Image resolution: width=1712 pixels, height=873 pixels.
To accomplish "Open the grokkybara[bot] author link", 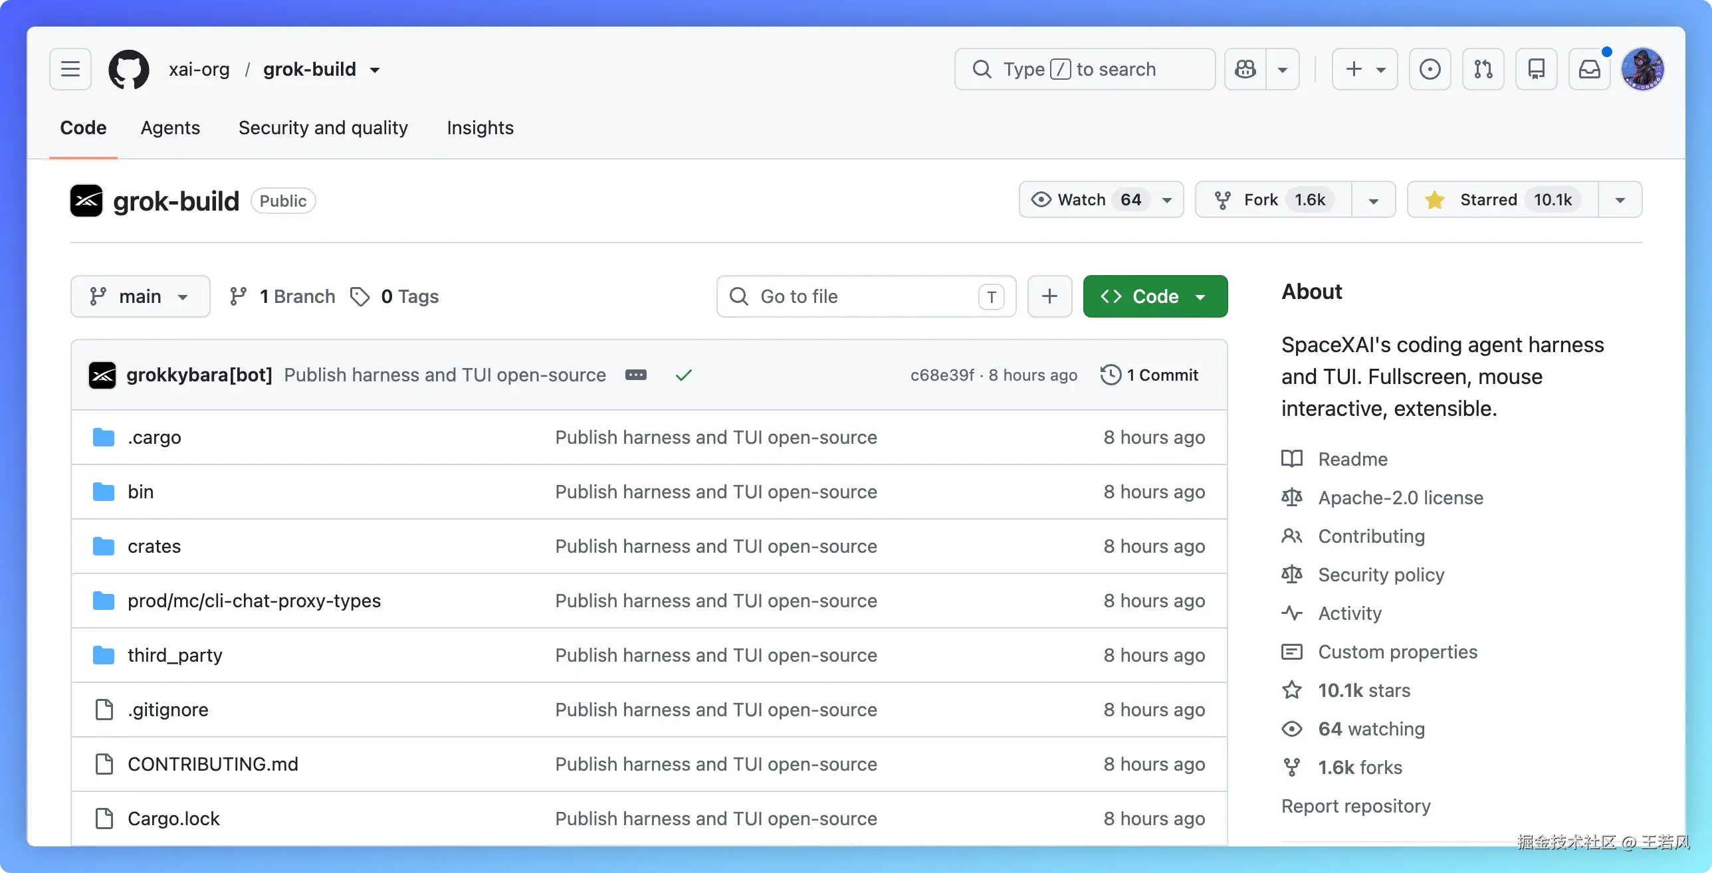I will (x=199, y=375).
